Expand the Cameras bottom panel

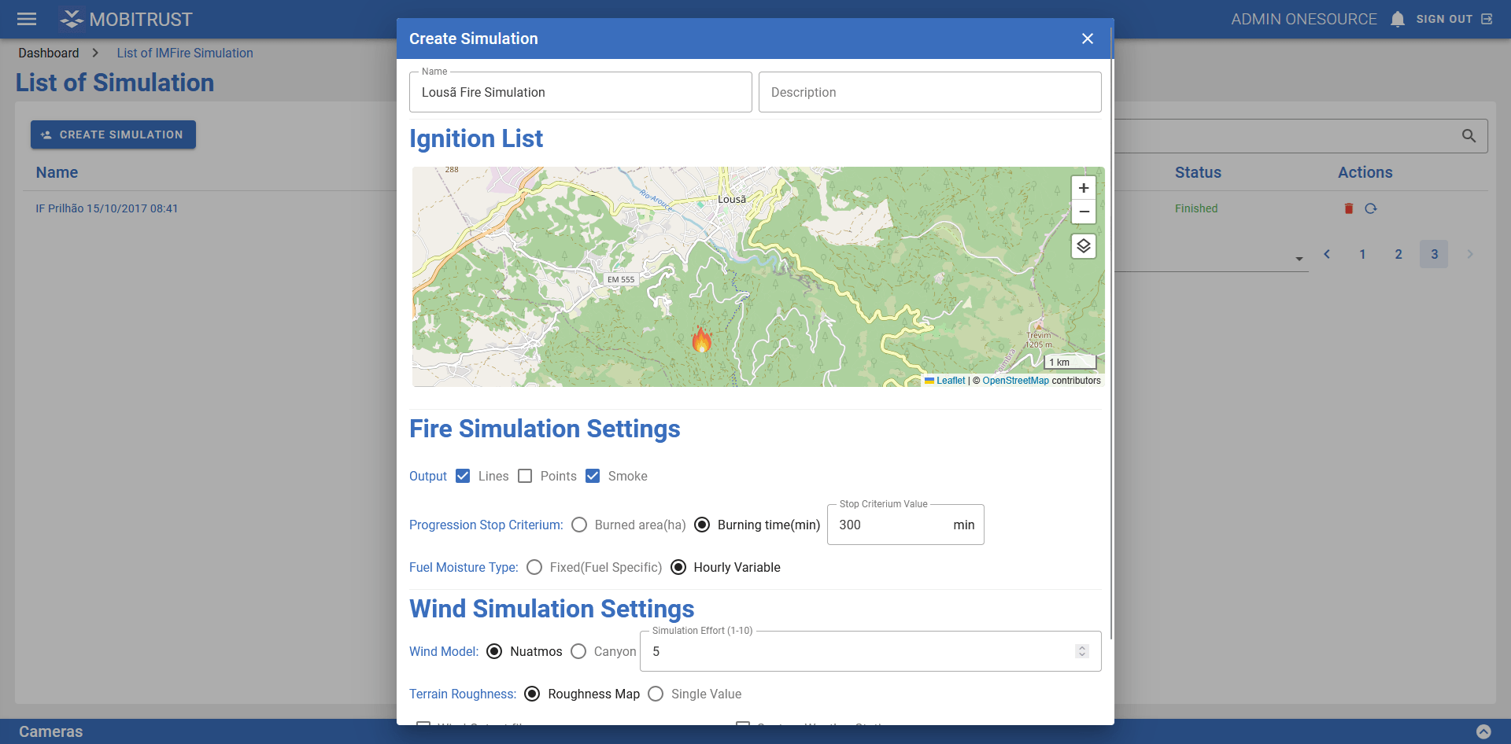point(1483,731)
